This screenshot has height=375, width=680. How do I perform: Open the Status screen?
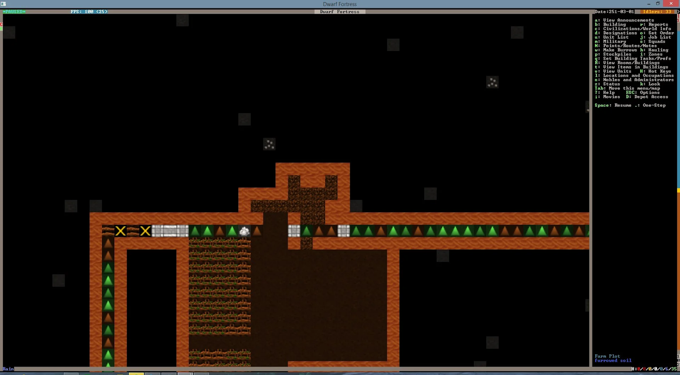click(x=607, y=84)
